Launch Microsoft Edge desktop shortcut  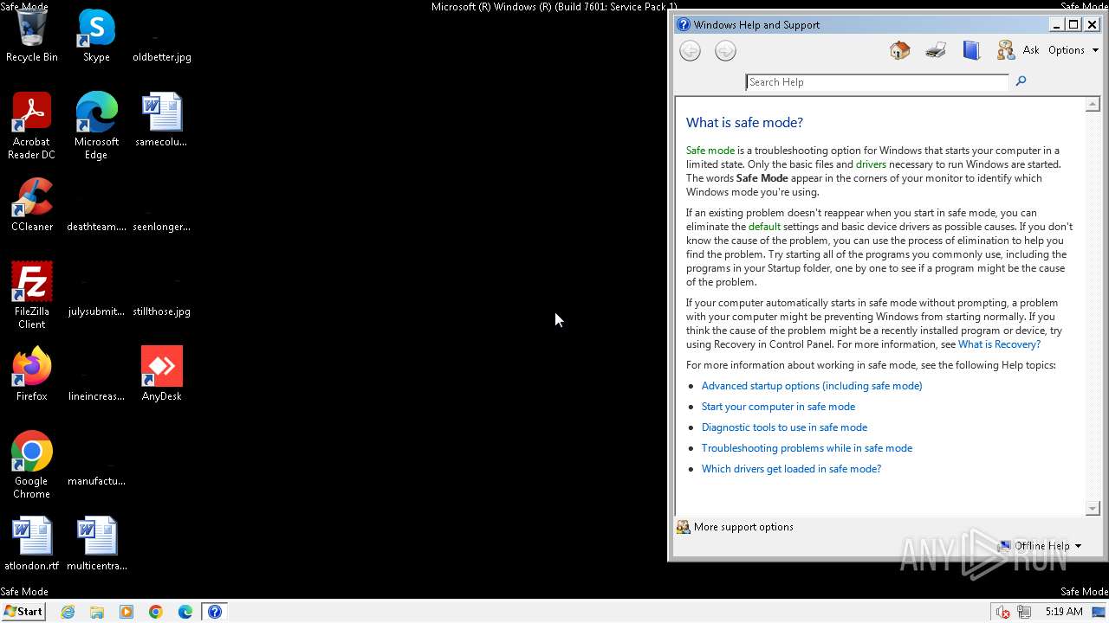point(96,126)
